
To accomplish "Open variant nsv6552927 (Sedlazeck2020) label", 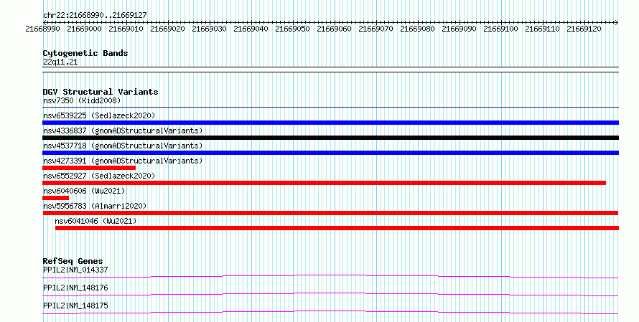I will pyautogui.click(x=99, y=176).
